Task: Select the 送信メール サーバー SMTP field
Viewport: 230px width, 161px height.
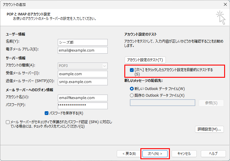Action: coord(83,82)
